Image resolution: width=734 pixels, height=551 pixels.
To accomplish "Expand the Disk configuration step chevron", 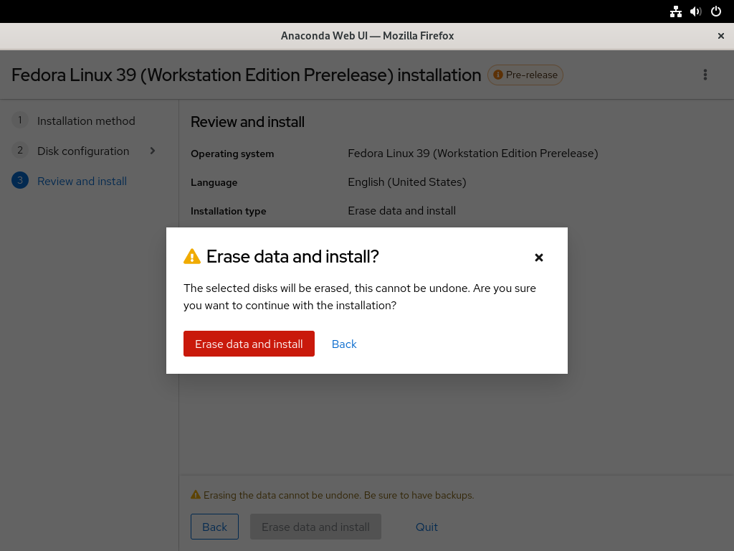I will point(153,151).
